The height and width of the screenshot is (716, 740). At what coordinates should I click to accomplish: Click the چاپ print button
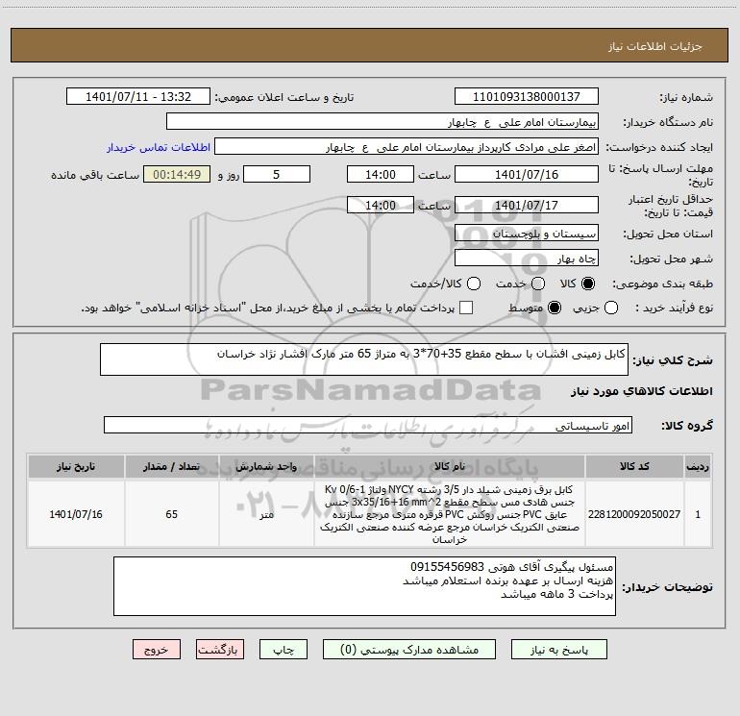(284, 650)
